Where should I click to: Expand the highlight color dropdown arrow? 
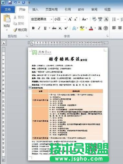coord(86,28)
